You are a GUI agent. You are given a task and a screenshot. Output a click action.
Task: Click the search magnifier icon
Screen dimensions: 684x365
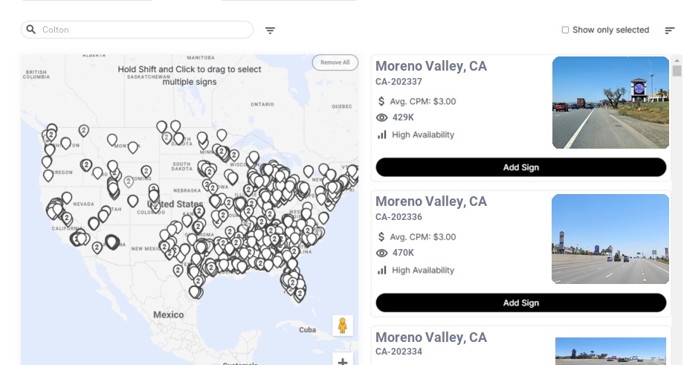[x=31, y=30]
